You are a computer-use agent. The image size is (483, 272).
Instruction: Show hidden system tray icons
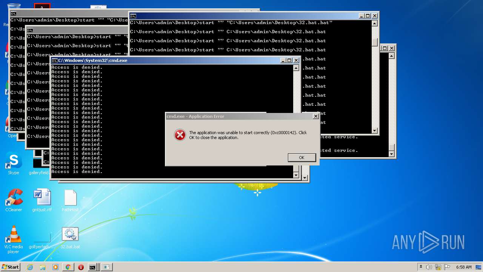pos(421,267)
